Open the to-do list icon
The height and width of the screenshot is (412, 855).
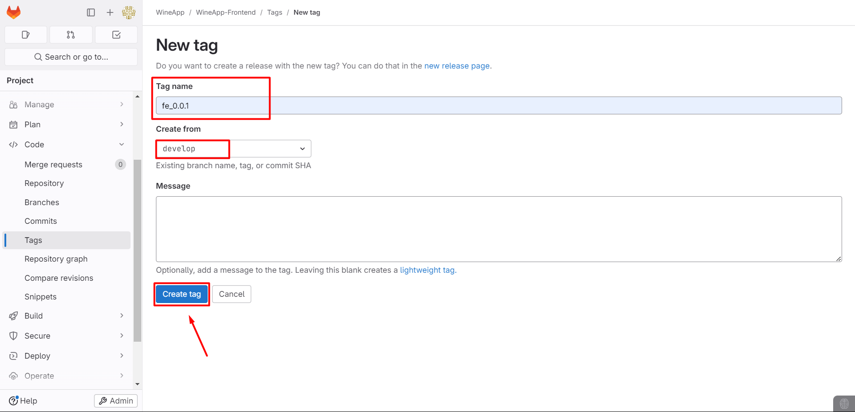tap(116, 35)
